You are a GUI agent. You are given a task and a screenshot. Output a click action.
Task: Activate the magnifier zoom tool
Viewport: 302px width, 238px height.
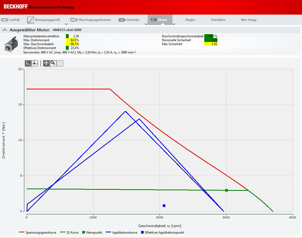(53, 63)
